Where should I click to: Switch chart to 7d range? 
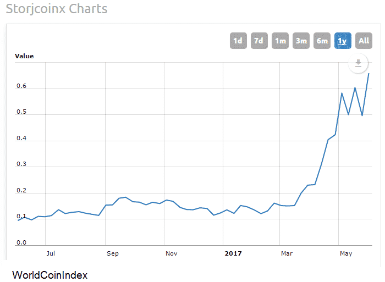(x=259, y=41)
